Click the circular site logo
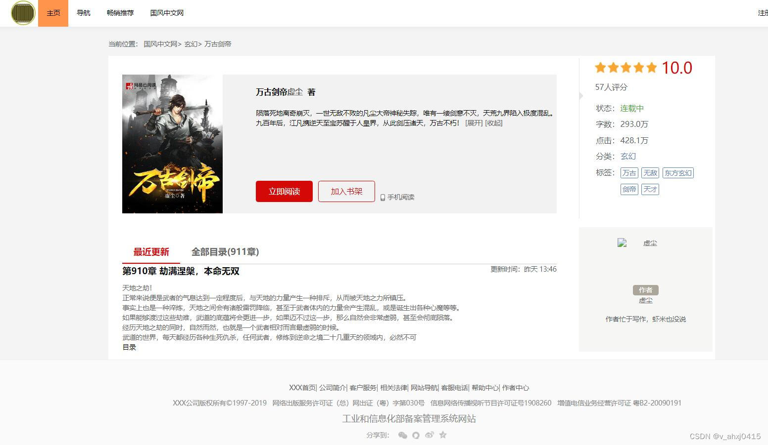The image size is (768, 445). pyautogui.click(x=22, y=13)
